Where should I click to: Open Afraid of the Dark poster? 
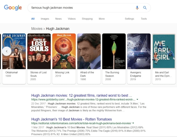pos(89,51)
